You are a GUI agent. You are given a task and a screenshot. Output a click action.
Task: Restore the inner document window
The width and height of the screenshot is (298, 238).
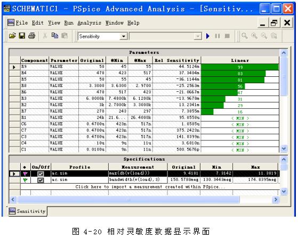click(274, 22)
